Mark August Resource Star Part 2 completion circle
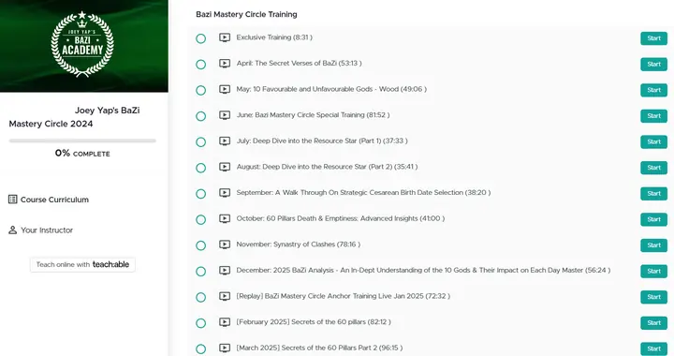The image size is (674, 356). 200,168
